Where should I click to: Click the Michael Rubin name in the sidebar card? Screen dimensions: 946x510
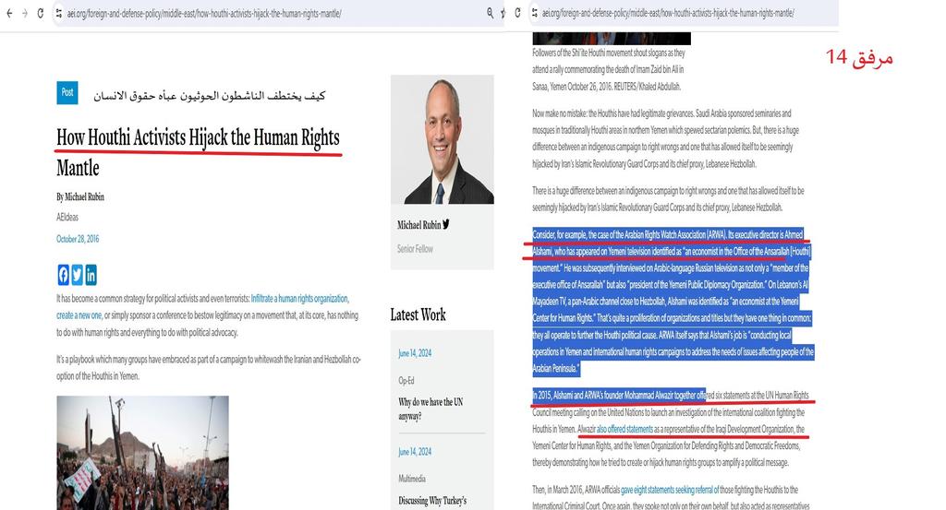click(418, 225)
